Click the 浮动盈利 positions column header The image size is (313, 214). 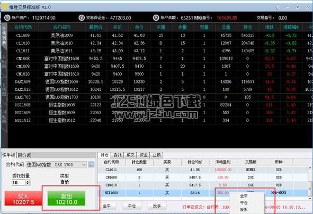coord(223,162)
